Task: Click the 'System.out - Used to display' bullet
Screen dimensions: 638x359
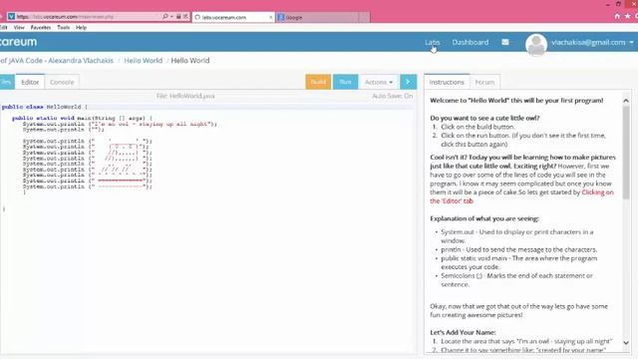Action: pos(517,236)
